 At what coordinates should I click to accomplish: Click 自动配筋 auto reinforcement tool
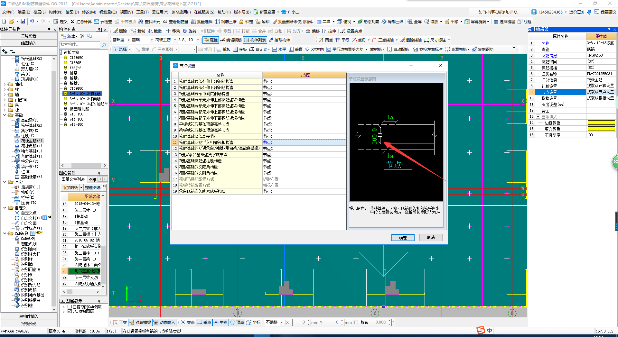(x=398, y=49)
